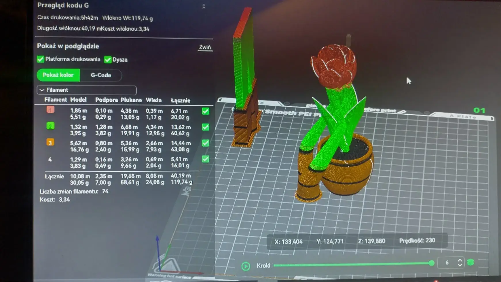This screenshot has width=501, height=282.
Task: Toggle filament 3 visibility checkbox
Action: point(206,143)
